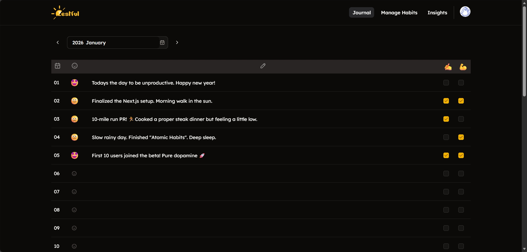Go to previous month with left chevron
This screenshot has height=252, width=527.
point(58,42)
